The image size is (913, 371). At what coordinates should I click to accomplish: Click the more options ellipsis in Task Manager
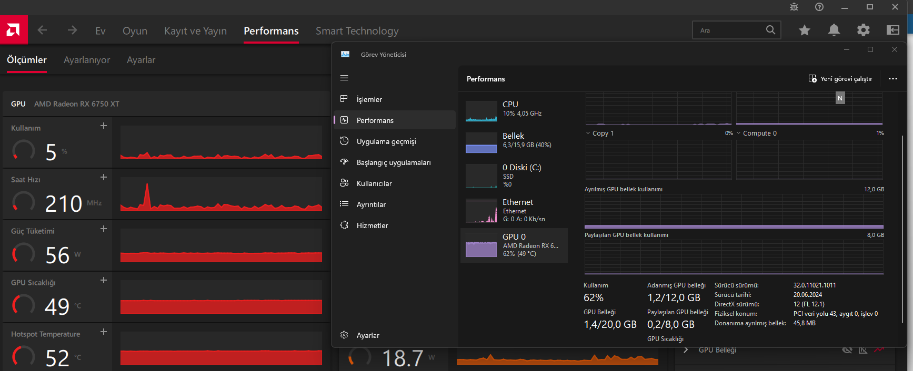[x=892, y=79]
